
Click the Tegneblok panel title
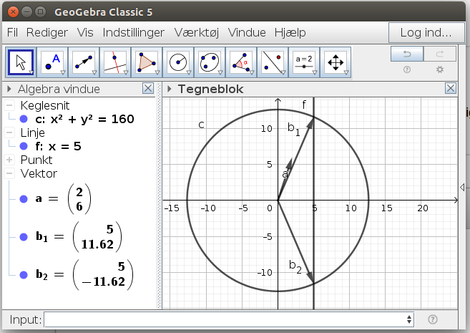[210, 89]
